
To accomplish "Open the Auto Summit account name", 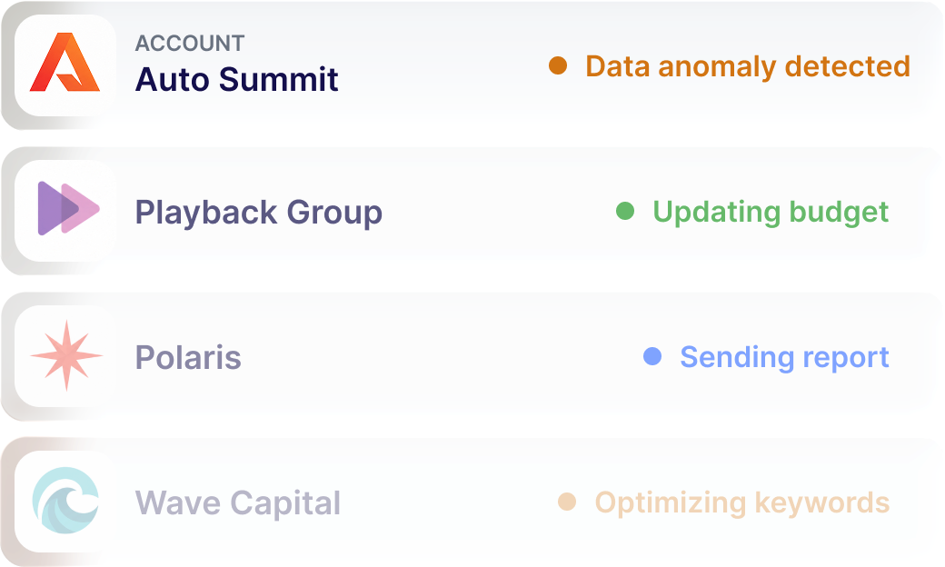I will tap(237, 80).
